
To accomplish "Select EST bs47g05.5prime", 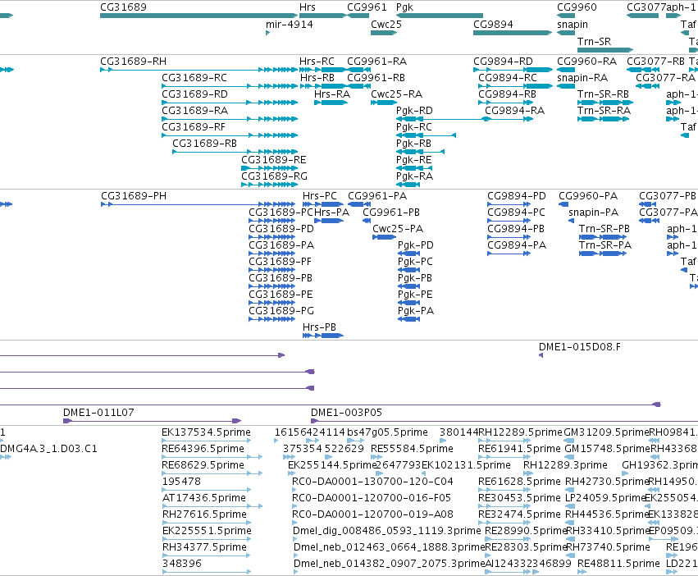I will tap(356, 441).
